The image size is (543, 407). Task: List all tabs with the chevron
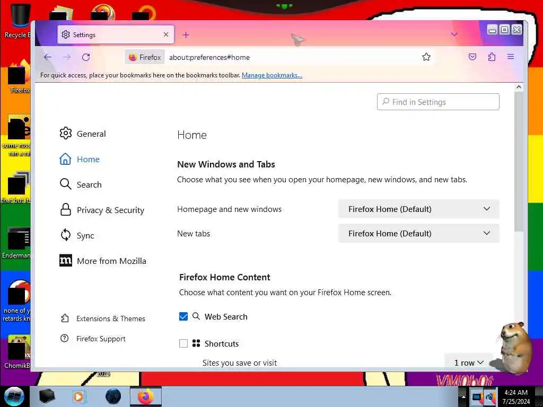click(x=454, y=34)
